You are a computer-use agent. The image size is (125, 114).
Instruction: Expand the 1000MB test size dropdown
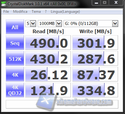(50, 23)
